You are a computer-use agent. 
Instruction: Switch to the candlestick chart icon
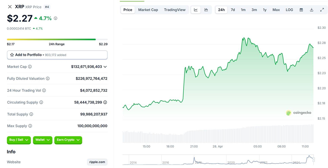(x=206, y=10)
